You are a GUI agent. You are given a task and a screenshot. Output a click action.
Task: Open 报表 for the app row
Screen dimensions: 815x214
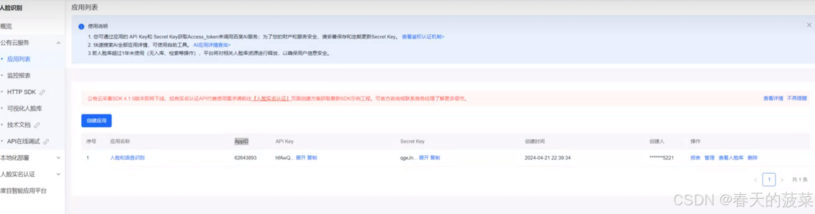pyautogui.click(x=695, y=158)
